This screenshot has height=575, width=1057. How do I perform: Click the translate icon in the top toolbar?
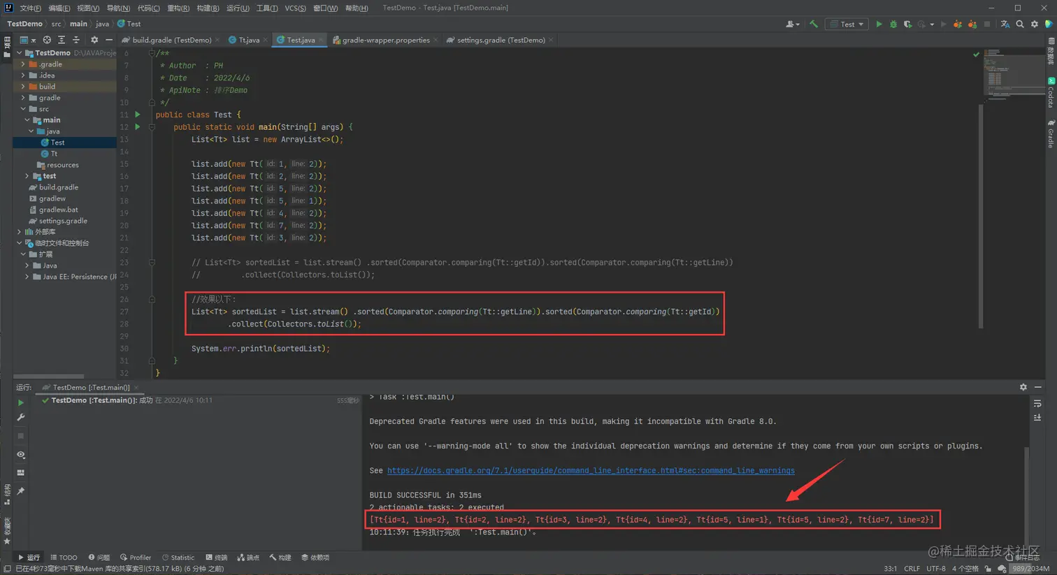point(1005,24)
